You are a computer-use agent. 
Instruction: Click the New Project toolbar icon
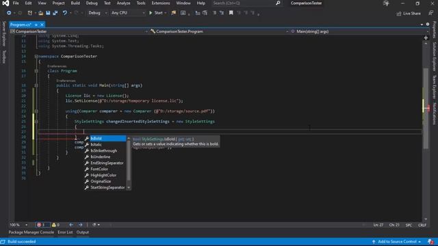pyautogui.click(x=30, y=13)
